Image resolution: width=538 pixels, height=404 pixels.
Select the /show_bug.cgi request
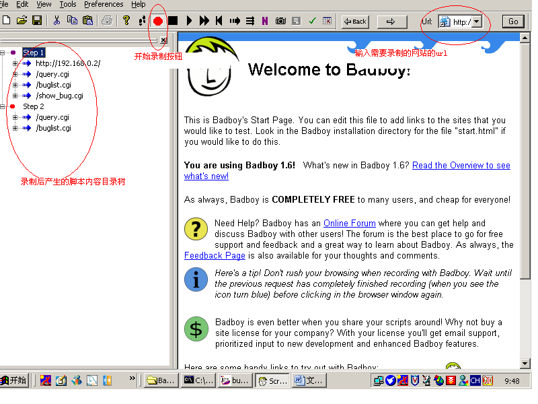coord(59,96)
